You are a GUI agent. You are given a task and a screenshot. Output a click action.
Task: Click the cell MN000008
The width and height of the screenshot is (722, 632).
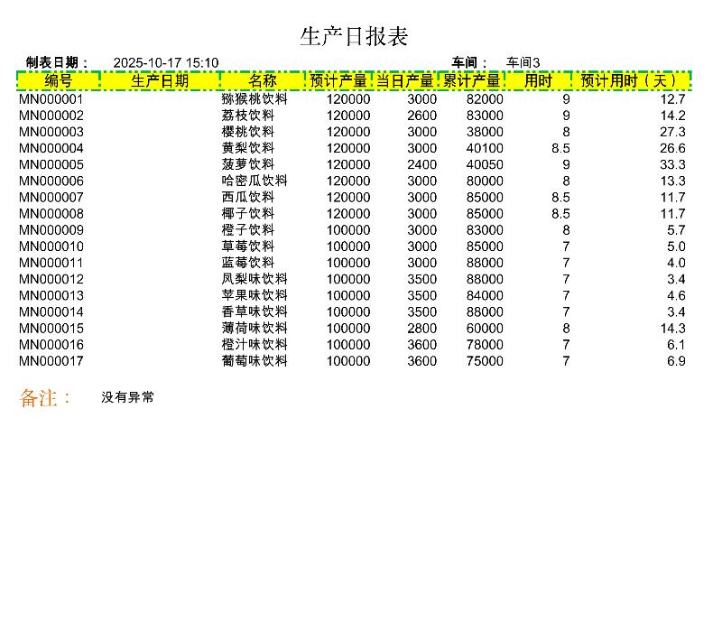pyautogui.click(x=51, y=214)
